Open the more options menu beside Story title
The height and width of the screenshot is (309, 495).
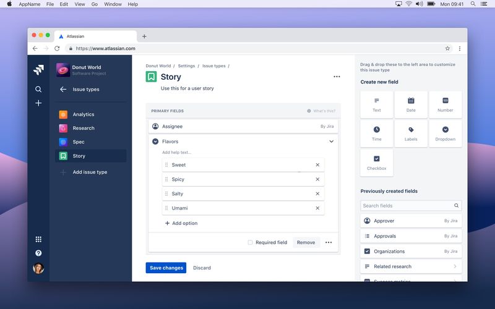pyautogui.click(x=337, y=77)
